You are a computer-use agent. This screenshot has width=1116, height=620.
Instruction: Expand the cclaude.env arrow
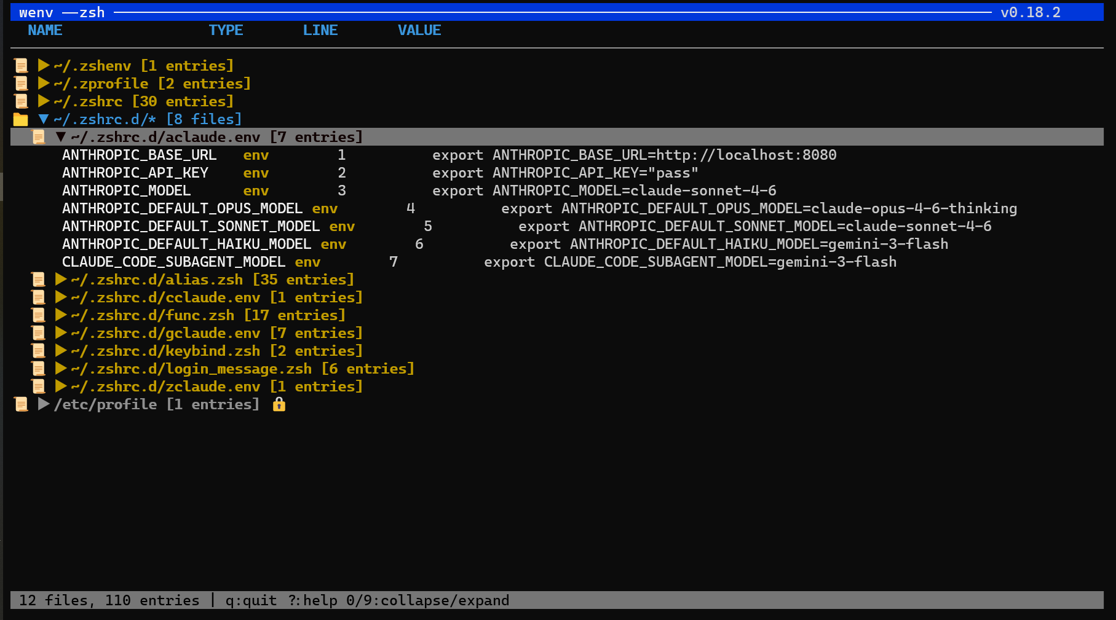(x=61, y=297)
